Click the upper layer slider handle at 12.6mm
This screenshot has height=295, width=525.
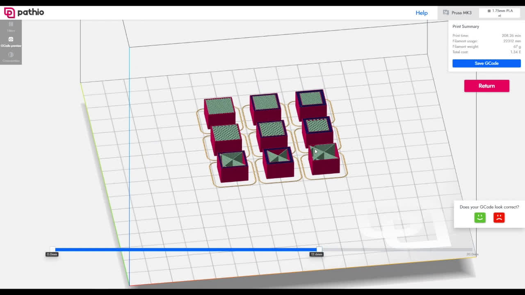coord(319,249)
